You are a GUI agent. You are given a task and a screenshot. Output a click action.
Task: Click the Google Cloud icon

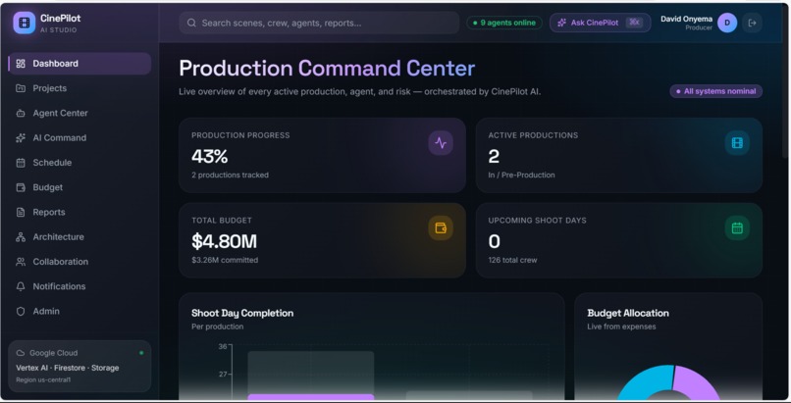pos(21,353)
